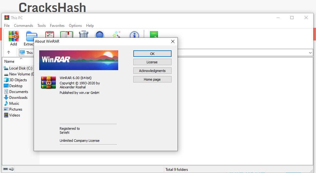The height and width of the screenshot is (173, 316).
Task: Click the View open-book toolbar icon
Action: [x=67, y=34]
